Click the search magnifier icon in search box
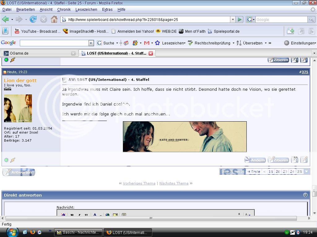Image resolution: width=317 pixels, height=237 pixels. click(311, 19)
